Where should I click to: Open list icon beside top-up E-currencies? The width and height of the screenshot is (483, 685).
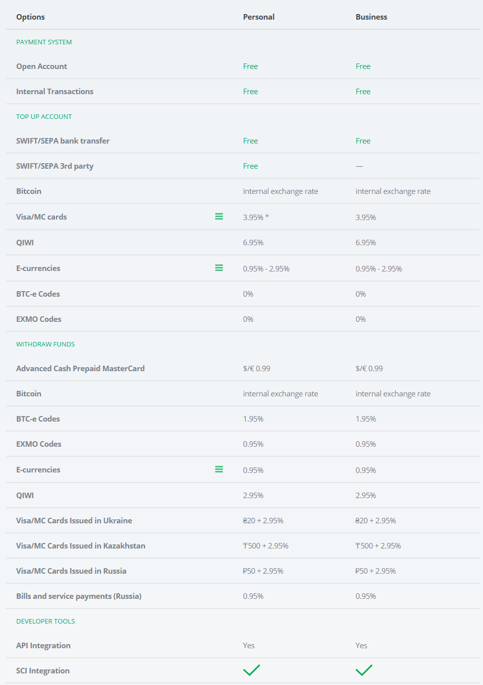(219, 268)
